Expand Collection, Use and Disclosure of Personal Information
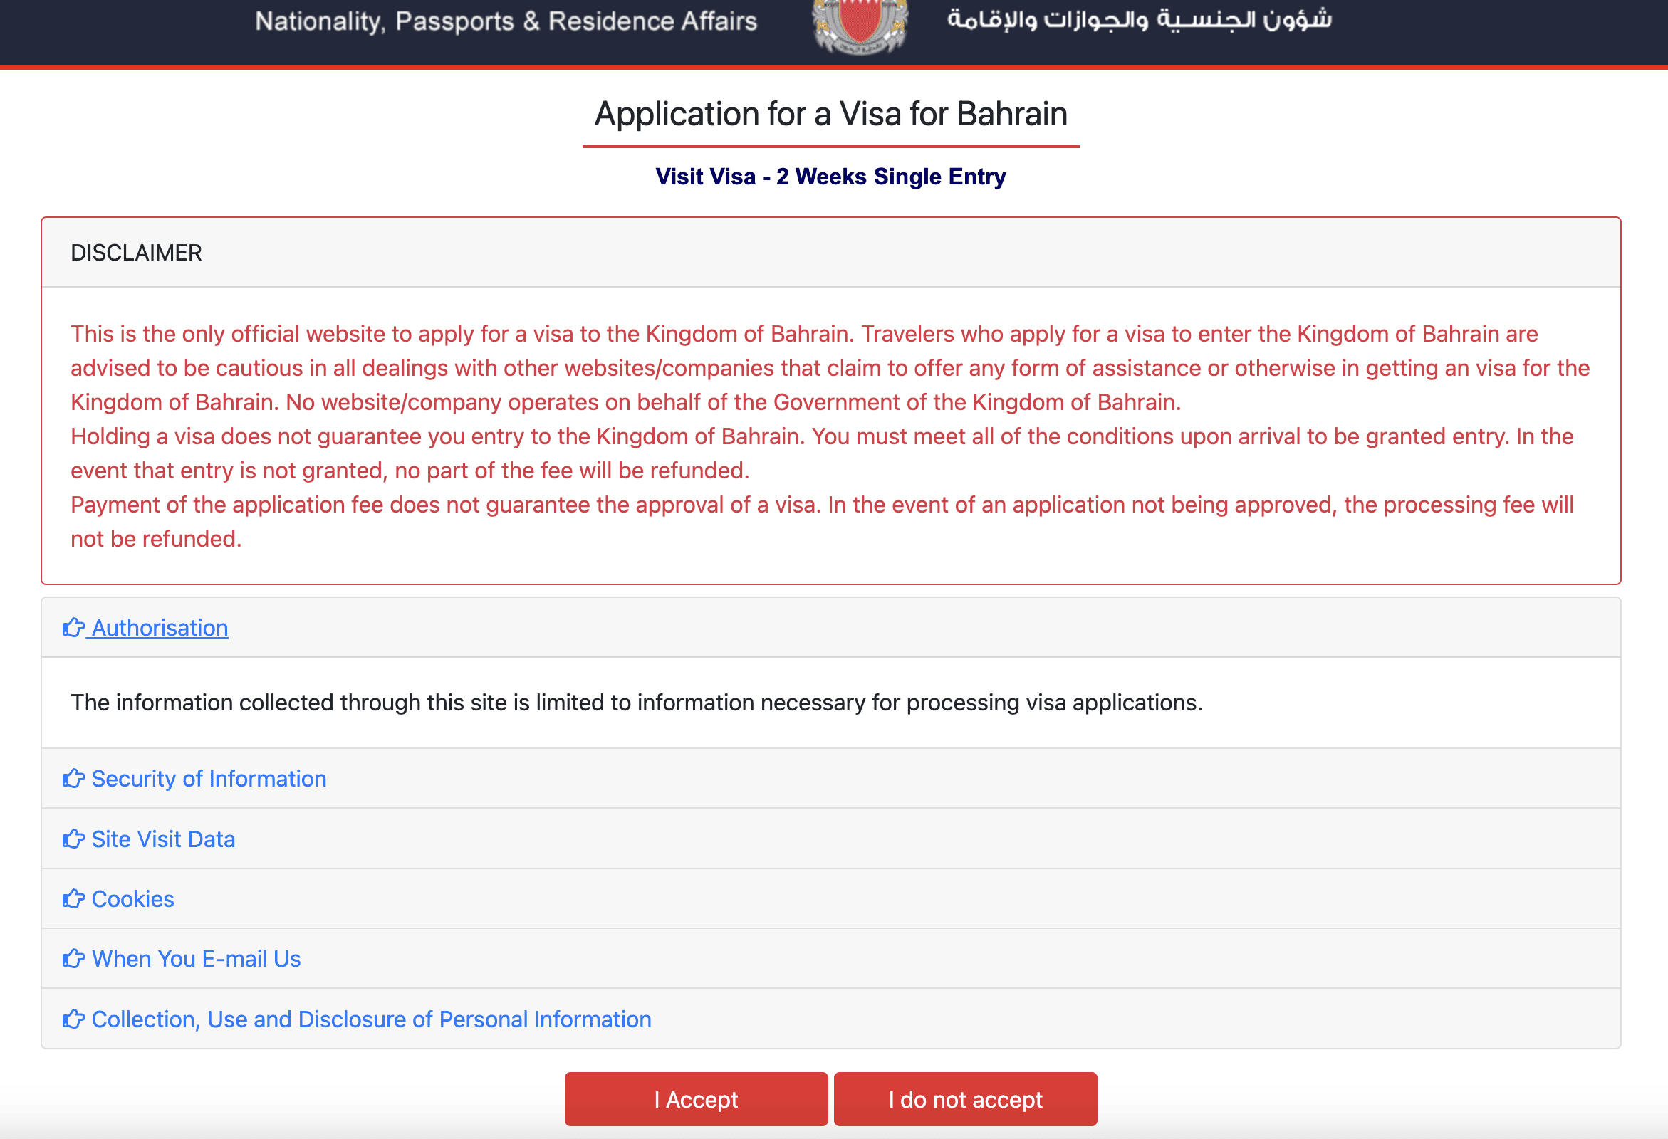The width and height of the screenshot is (1668, 1139). (357, 1019)
